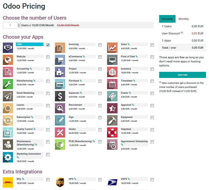Click the Expenses dollar sign icon
Viewport: 209px width, 190px height.
tap(60, 96)
